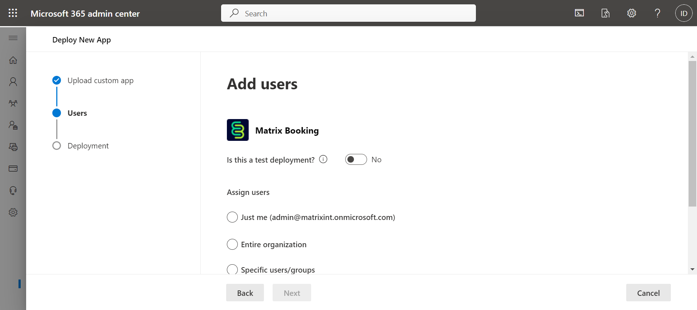Open the app launcher waffle icon

pyautogui.click(x=13, y=13)
